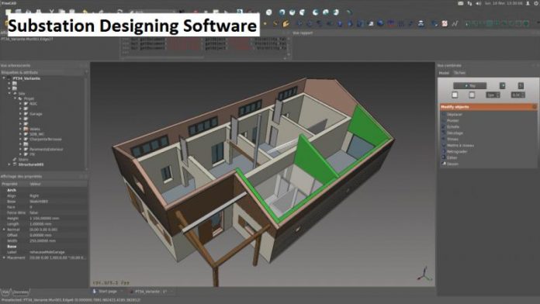540x304 pixels.
Task: Select the Dessin tool in Modify objects
Action: [452, 164]
